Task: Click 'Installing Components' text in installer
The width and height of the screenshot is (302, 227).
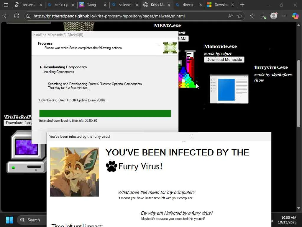Action: (x=59, y=72)
